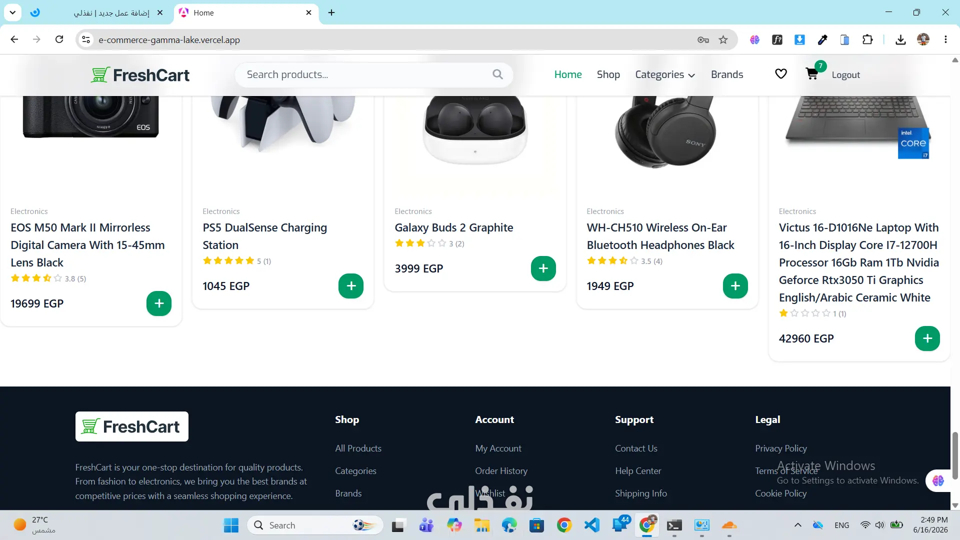The height and width of the screenshot is (540, 960).
Task: Open the Brands nav item
Action: [x=727, y=74]
